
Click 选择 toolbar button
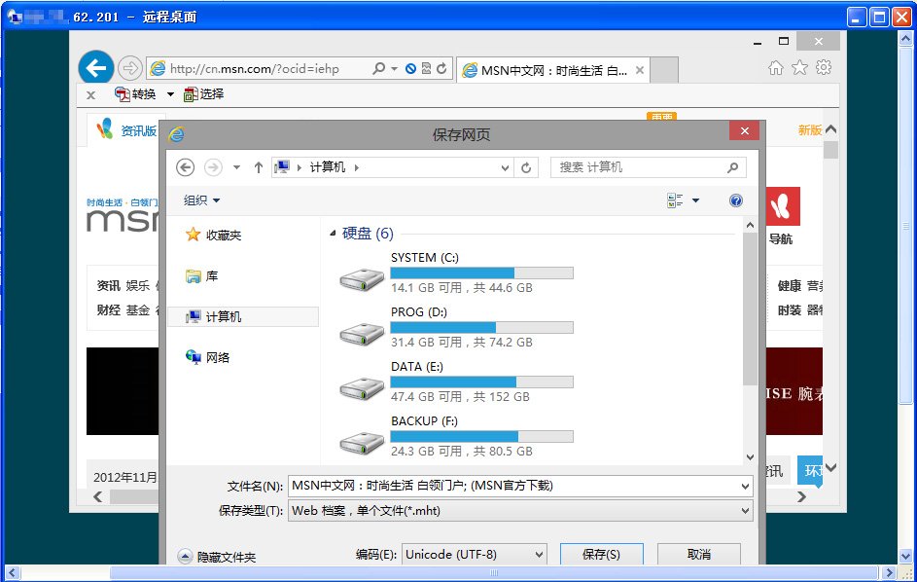(203, 94)
